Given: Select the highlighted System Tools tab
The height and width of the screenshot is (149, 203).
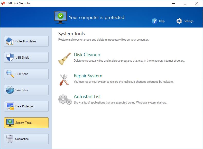Looking at the screenshot, I should point(26,123).
